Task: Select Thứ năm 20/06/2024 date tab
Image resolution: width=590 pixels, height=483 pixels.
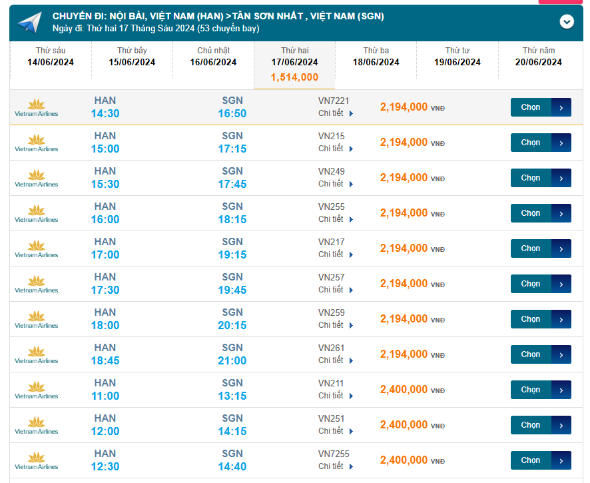Action: 538,57
